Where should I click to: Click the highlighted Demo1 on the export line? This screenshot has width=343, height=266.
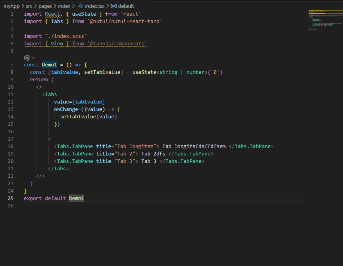(x=76, y=198)
